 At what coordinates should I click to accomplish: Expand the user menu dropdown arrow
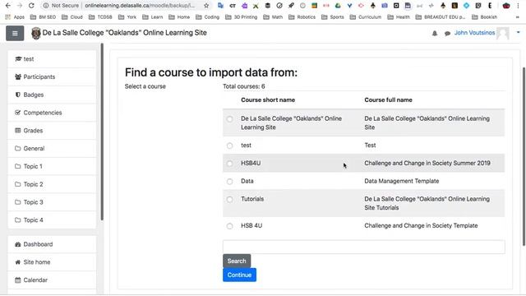[x=518, y=33]
